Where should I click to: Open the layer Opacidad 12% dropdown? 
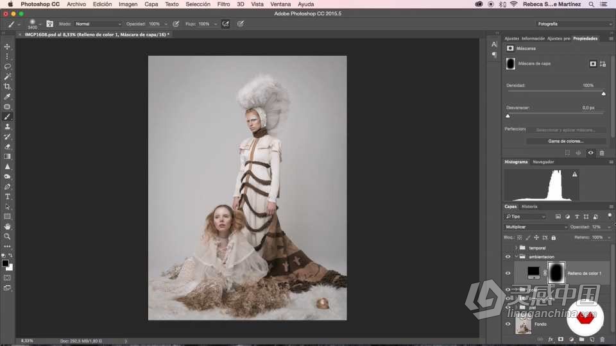click(x=609, y=227)
